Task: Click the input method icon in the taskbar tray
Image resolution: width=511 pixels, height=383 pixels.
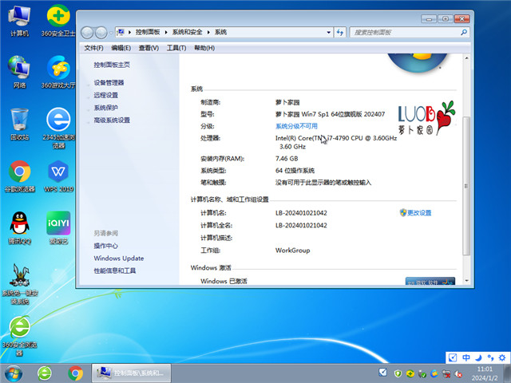Action: [383, 373]
